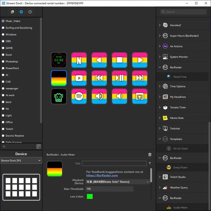Expand the System Monitor group
211x211 pixels.
[160, 57]
